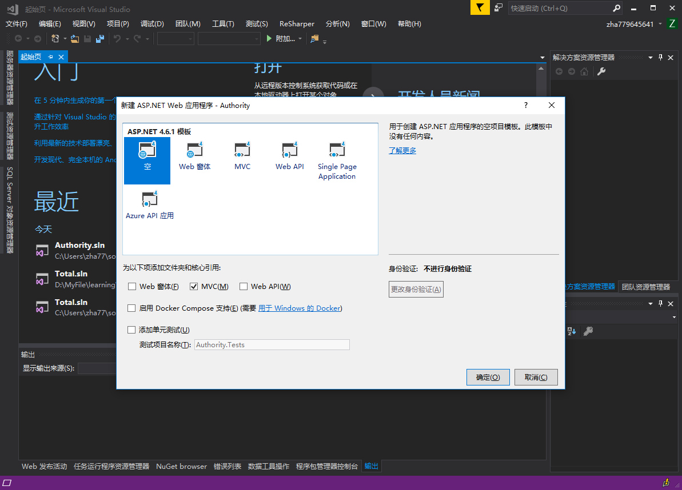Screen dimensions: 682x490
Task: Click the Open File toolbar icon
Action: pos(75,39)
